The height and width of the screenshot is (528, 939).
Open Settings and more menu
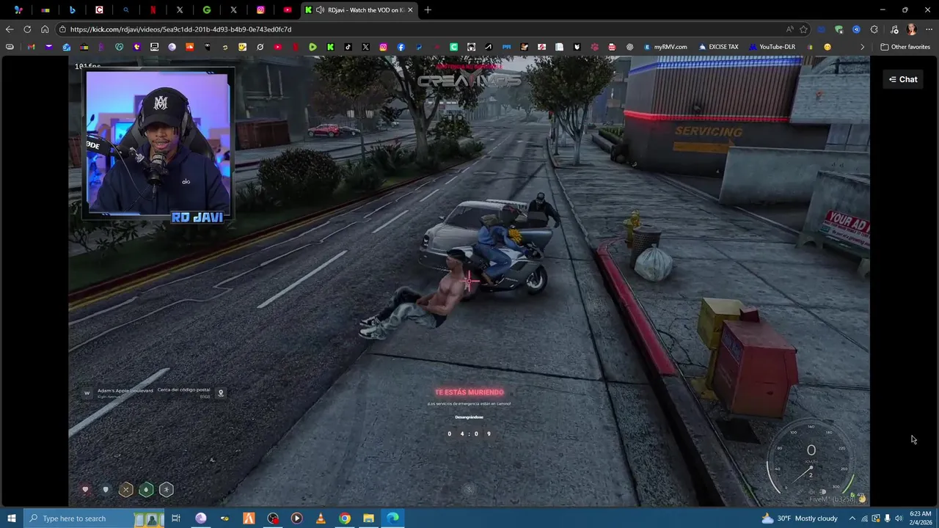click(929, 29)
